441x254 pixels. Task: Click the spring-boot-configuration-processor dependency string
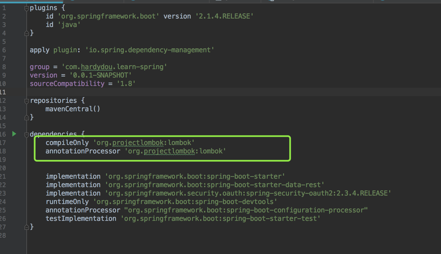[246, 210]
